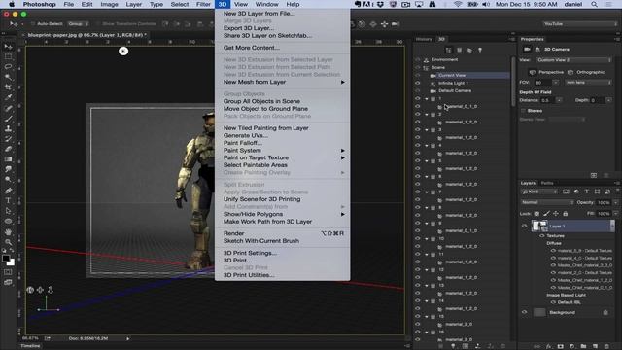
Task: Select the Horizontal Type tool
Action: [8, 201]
